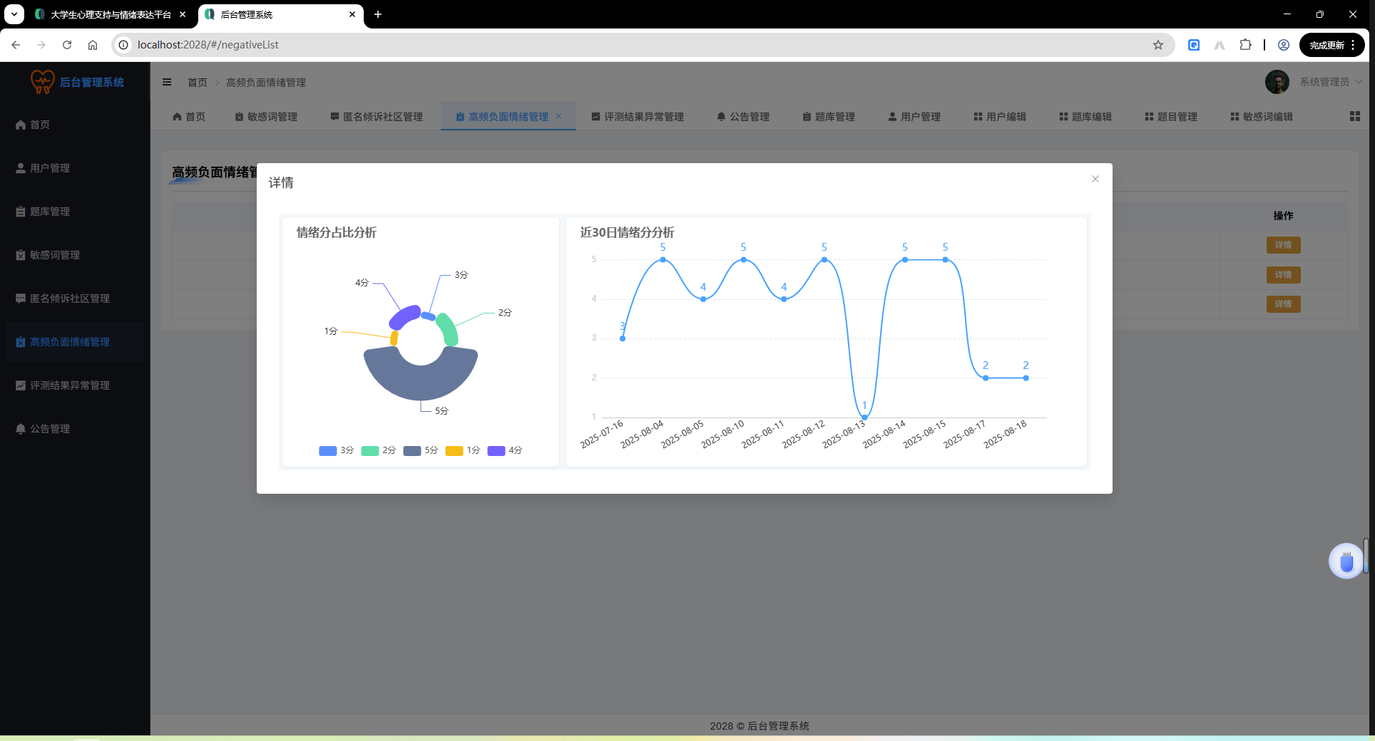Open 用户管理 in the sidebar
The image size is (1375, 741).
coord(75,168)
